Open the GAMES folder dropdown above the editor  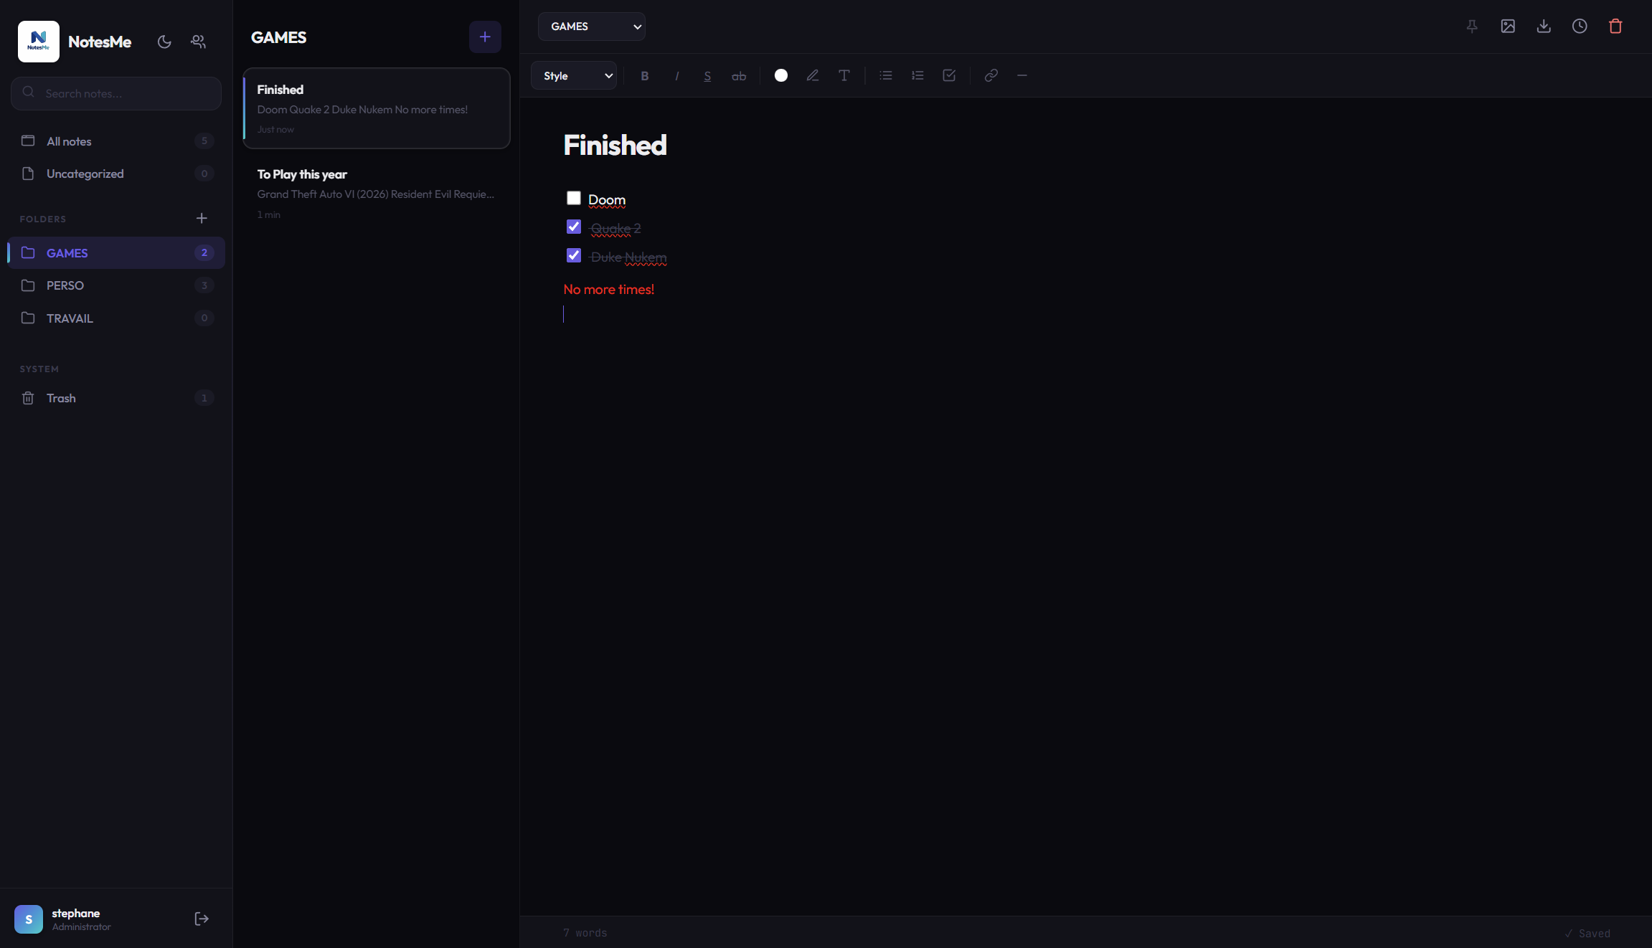(x=591, y=26)
